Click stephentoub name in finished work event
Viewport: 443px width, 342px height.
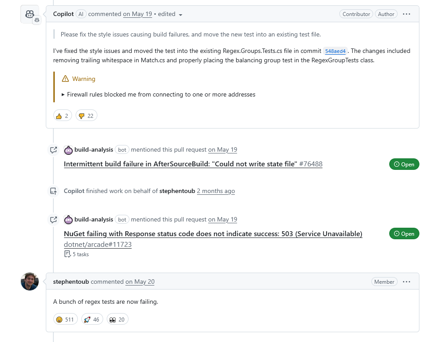pyautogui.click(x=177, y=191)
